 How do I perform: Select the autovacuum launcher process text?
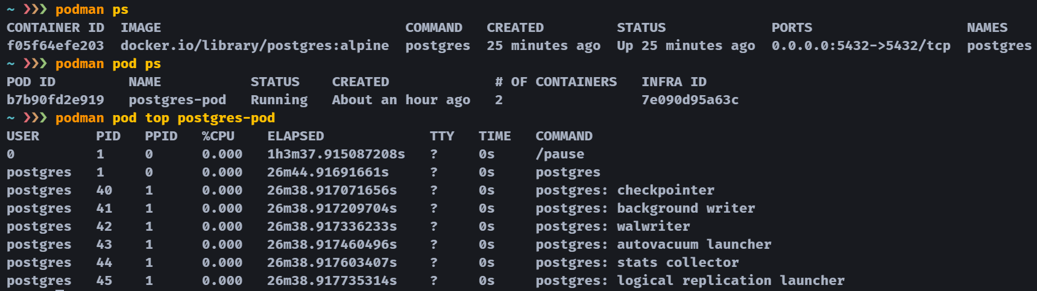click(x=694, y=245)
